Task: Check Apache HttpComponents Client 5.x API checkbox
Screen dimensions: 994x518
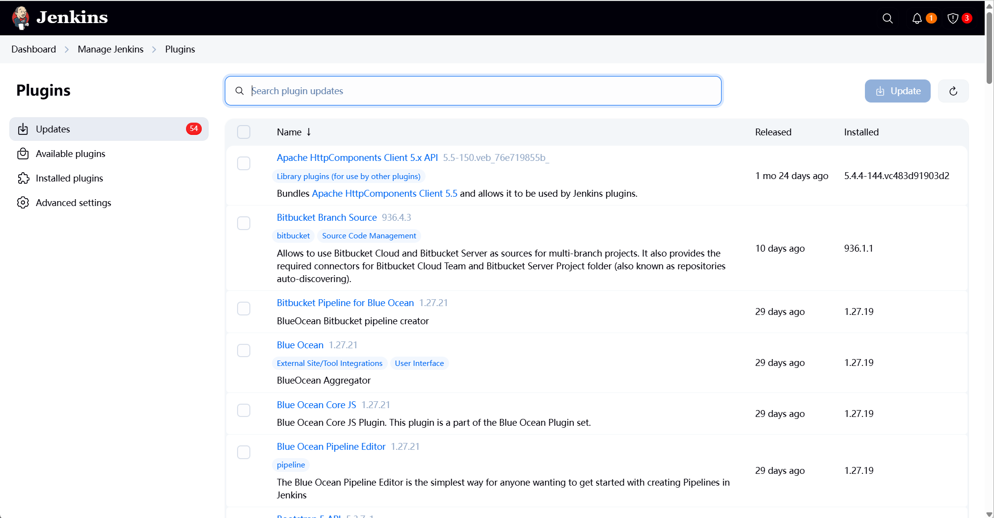Action: tap(243, 163)
